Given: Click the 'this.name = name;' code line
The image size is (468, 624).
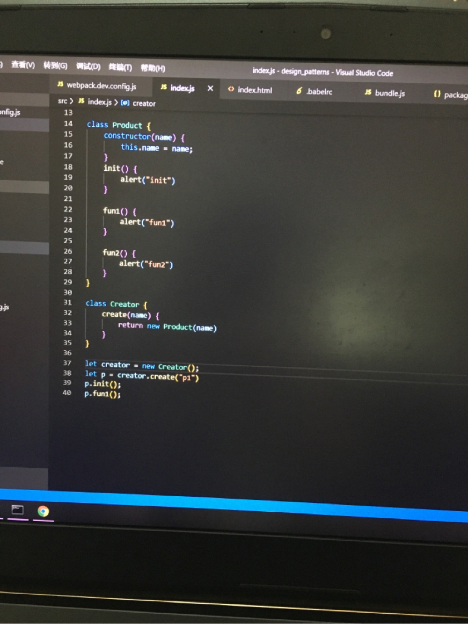Looking at the screenshot, I should click(157, 148).
